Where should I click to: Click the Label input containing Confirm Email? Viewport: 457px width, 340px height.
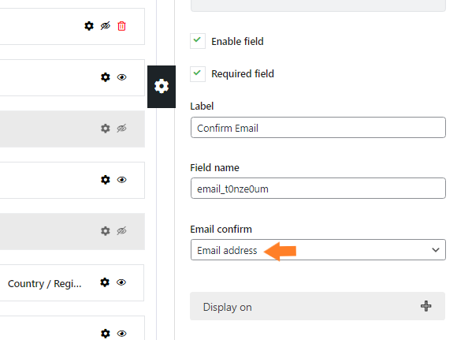tap(318, 128)
